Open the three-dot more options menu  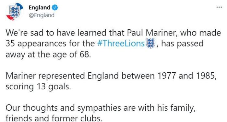pos(219,7)
